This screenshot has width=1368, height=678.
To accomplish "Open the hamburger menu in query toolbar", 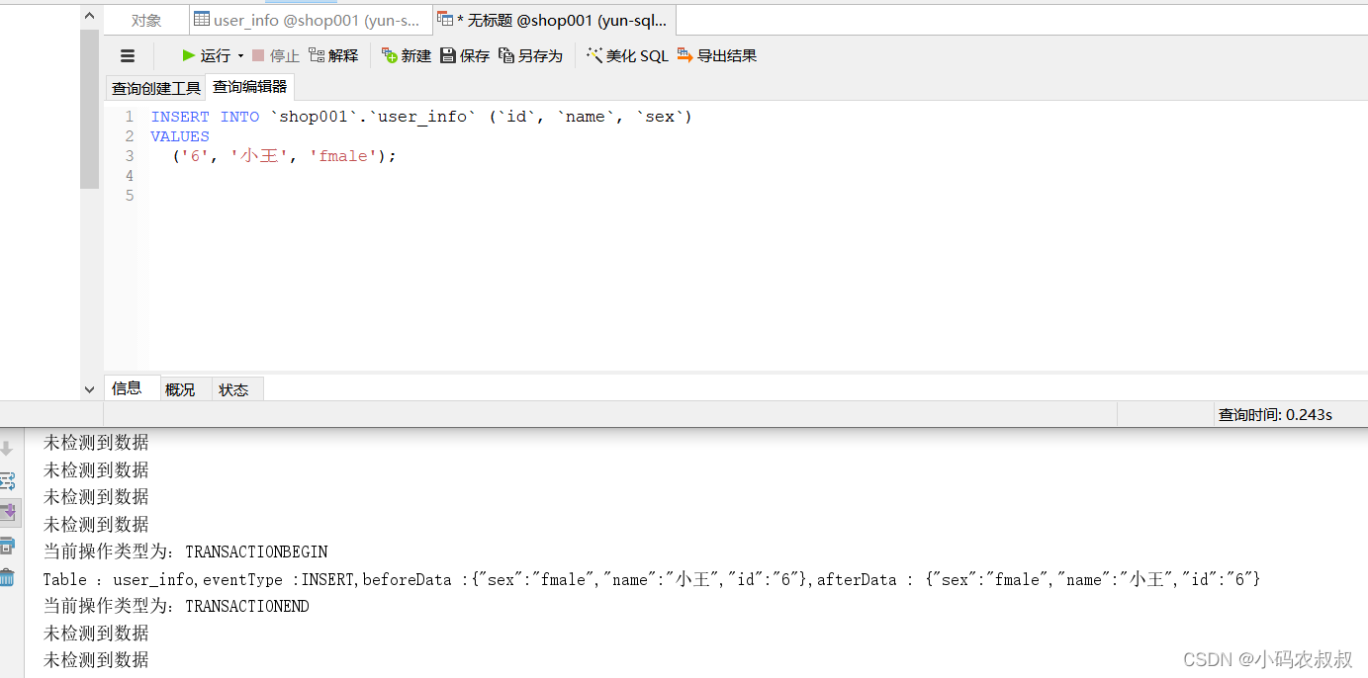I will point(127,56).
